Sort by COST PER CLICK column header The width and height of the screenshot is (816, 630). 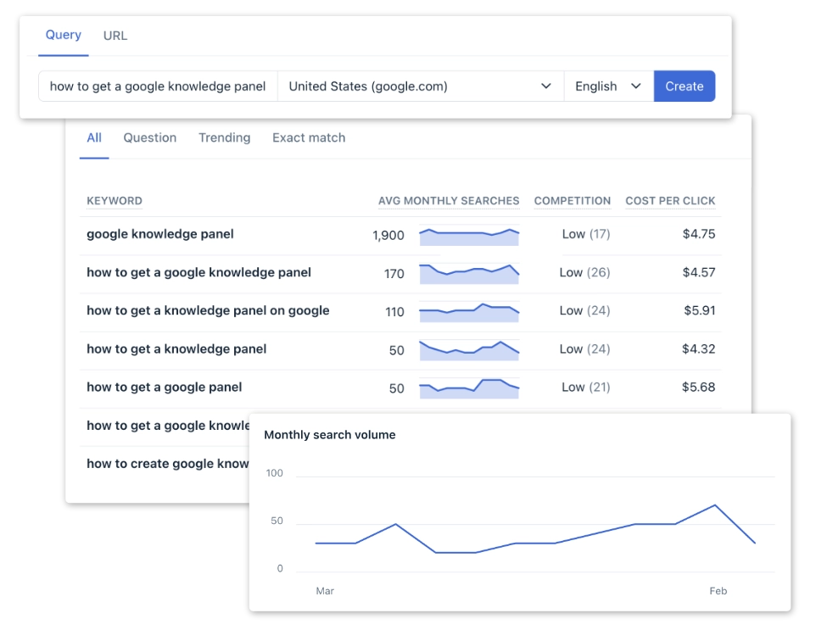tap(670, 201)
